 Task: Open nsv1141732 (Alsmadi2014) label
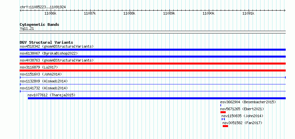(x=44, y=88)
